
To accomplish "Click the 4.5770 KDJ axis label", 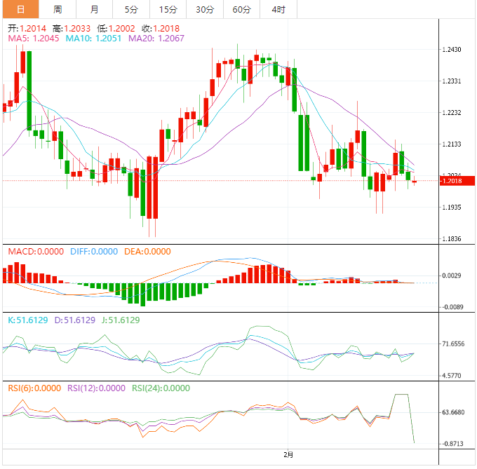I will pyautogui.click(x=452, y=376).
